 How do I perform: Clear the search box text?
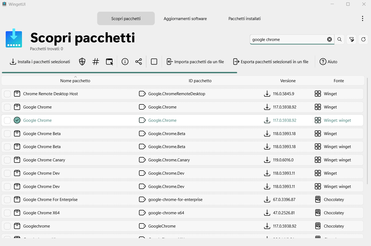click(x=330, y=39)
